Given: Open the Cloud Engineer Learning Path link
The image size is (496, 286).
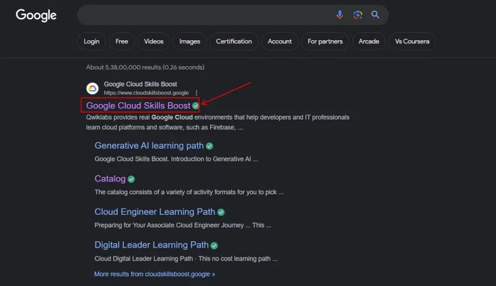Looking at the screenshot, I should pos(154,212).
